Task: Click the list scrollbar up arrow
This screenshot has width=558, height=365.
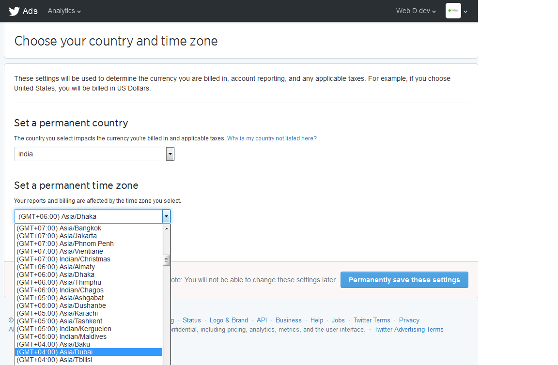Action: point(167,228)
